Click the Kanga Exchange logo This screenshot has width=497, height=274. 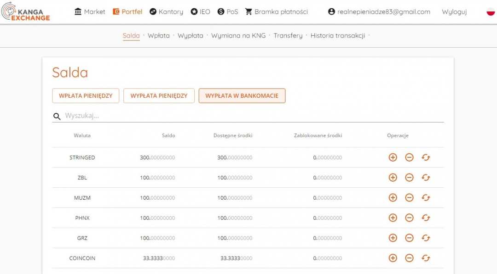[26, 12]
